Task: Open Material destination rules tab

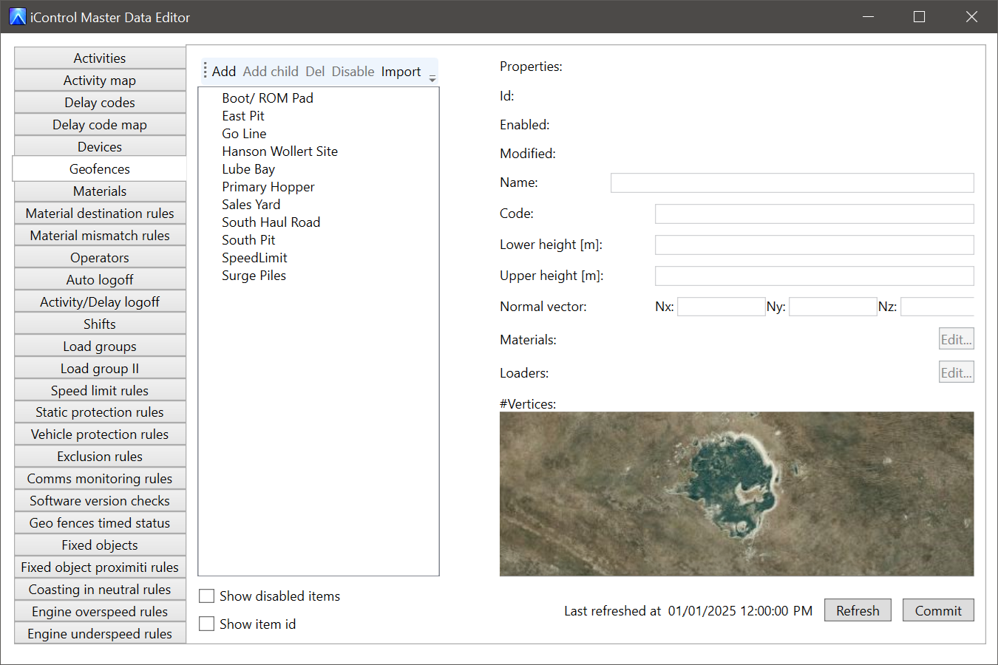Action: [100, 214]
